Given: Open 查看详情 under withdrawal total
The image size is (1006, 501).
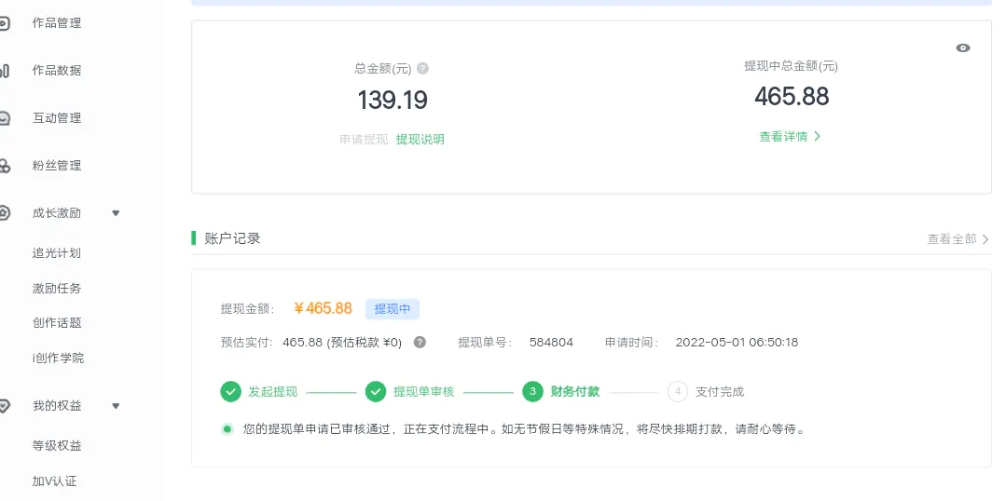Looking at the screenshot, I should point(790,137).
